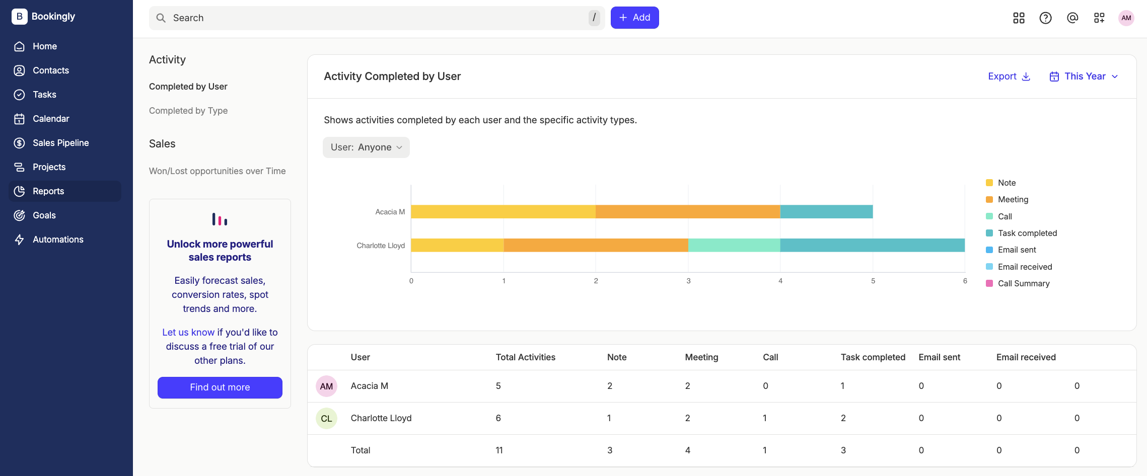Open the Home sidebar icon
This screenshot has height=476, width=1147.
pyautogui.click(x=19, y=46)
